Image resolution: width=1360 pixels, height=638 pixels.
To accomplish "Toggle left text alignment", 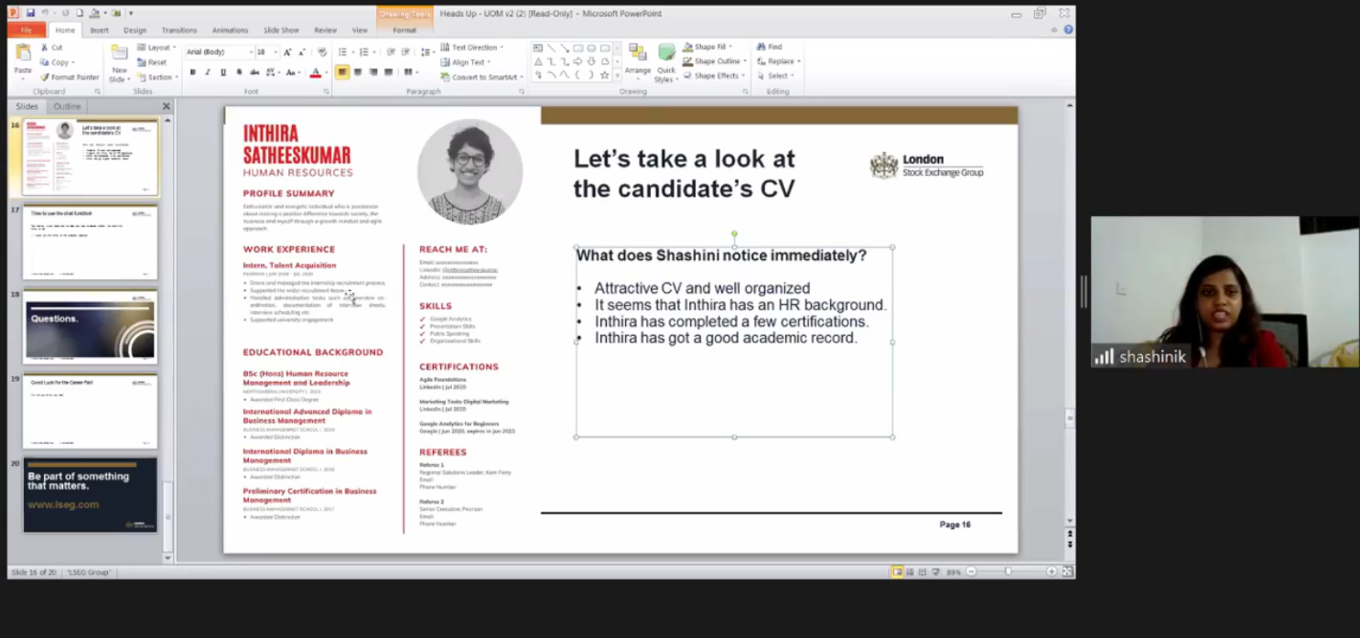I will [x=342, y=72].
